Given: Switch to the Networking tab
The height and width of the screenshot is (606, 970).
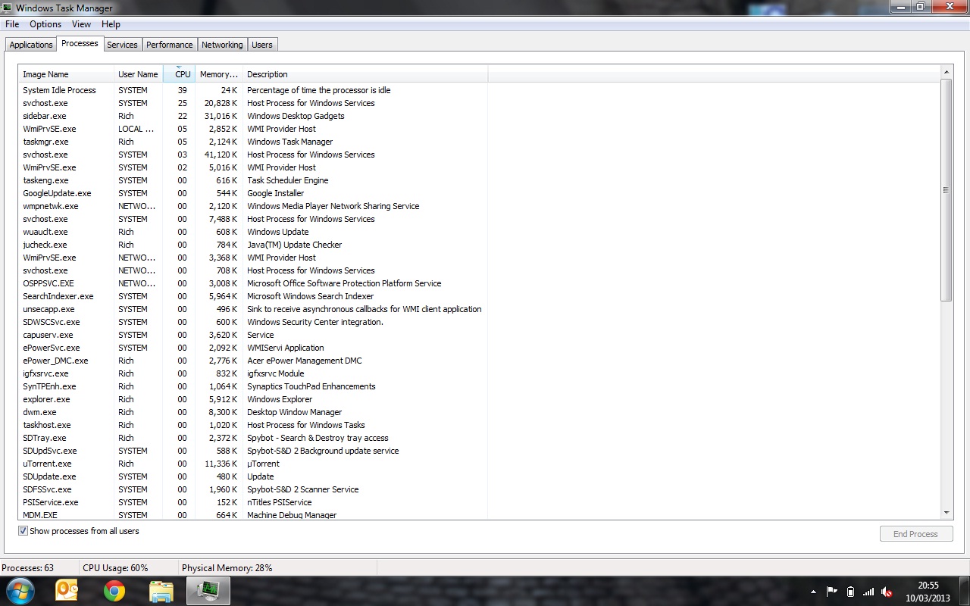Looking at the screenshot, I should pos(222,45).
